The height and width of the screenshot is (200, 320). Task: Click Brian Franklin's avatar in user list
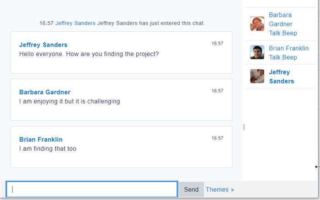point(257,52)
